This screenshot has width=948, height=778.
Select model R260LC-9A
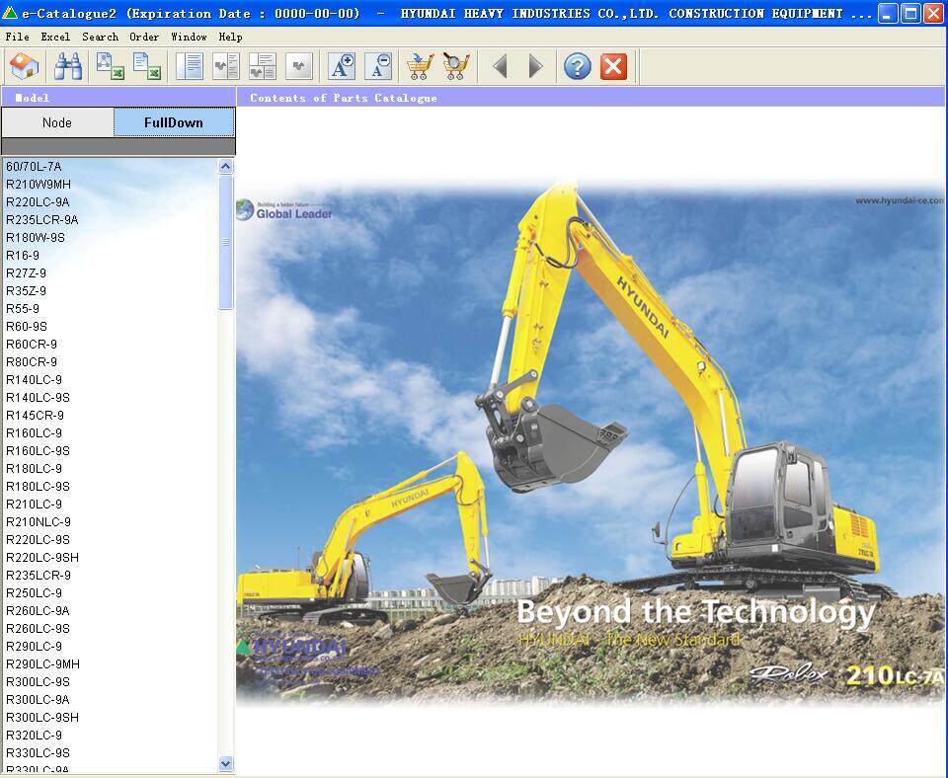coord(38,610)
